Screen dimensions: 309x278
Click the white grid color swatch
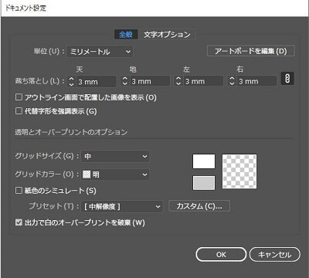(x=204, y=161)
